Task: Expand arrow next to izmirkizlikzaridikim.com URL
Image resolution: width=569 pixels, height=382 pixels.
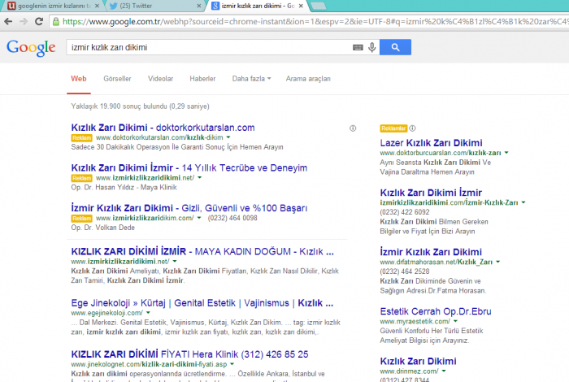Action: click(199, 218)
